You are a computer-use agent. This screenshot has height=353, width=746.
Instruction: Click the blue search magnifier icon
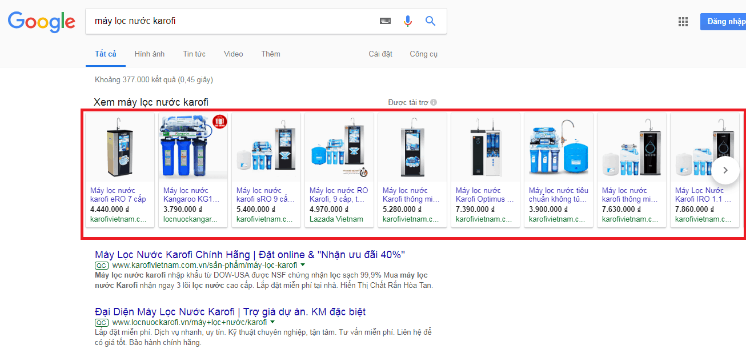[431, 21]
